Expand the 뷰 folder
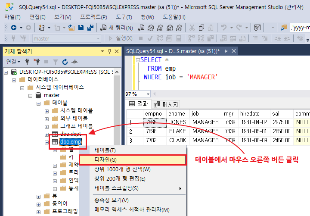 [x=39, y=197]
